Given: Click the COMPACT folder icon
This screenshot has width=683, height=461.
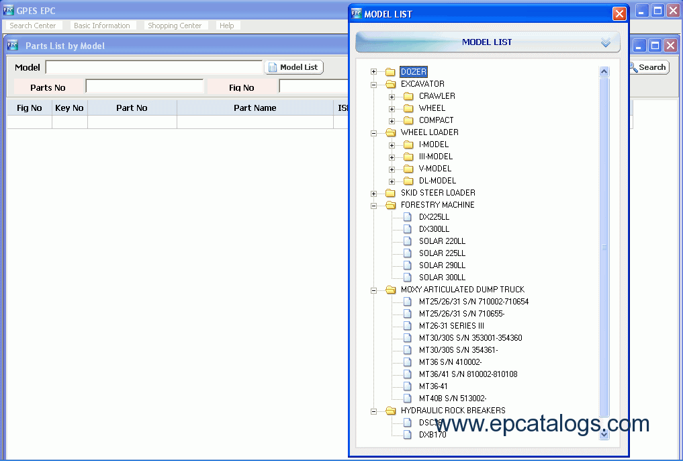Looking at the screenshot, I should pyautogui.click(x=408, y=120).
